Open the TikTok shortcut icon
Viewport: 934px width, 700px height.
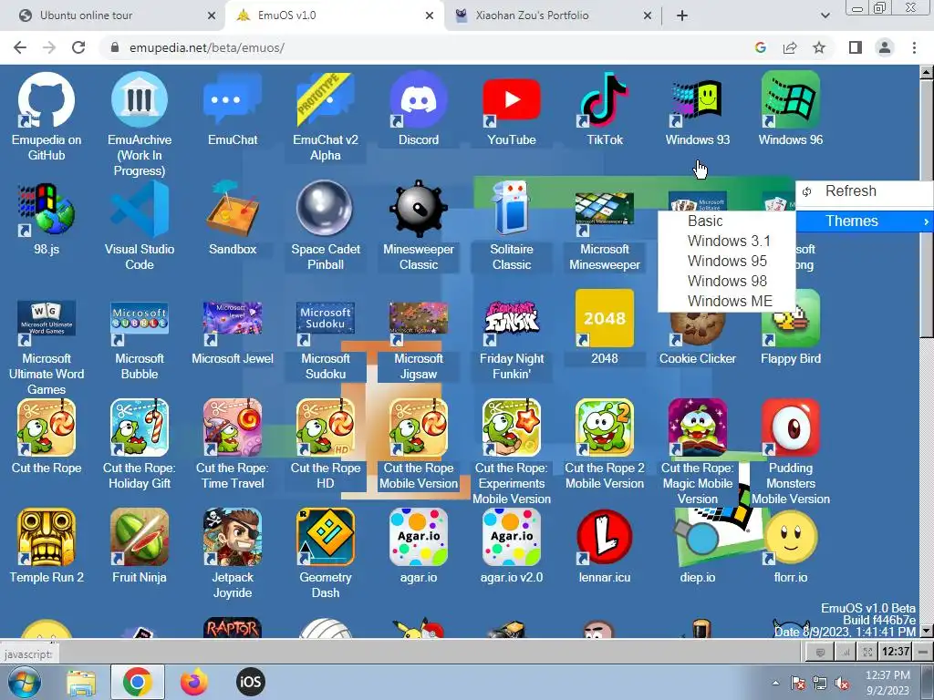coord(604,100)
